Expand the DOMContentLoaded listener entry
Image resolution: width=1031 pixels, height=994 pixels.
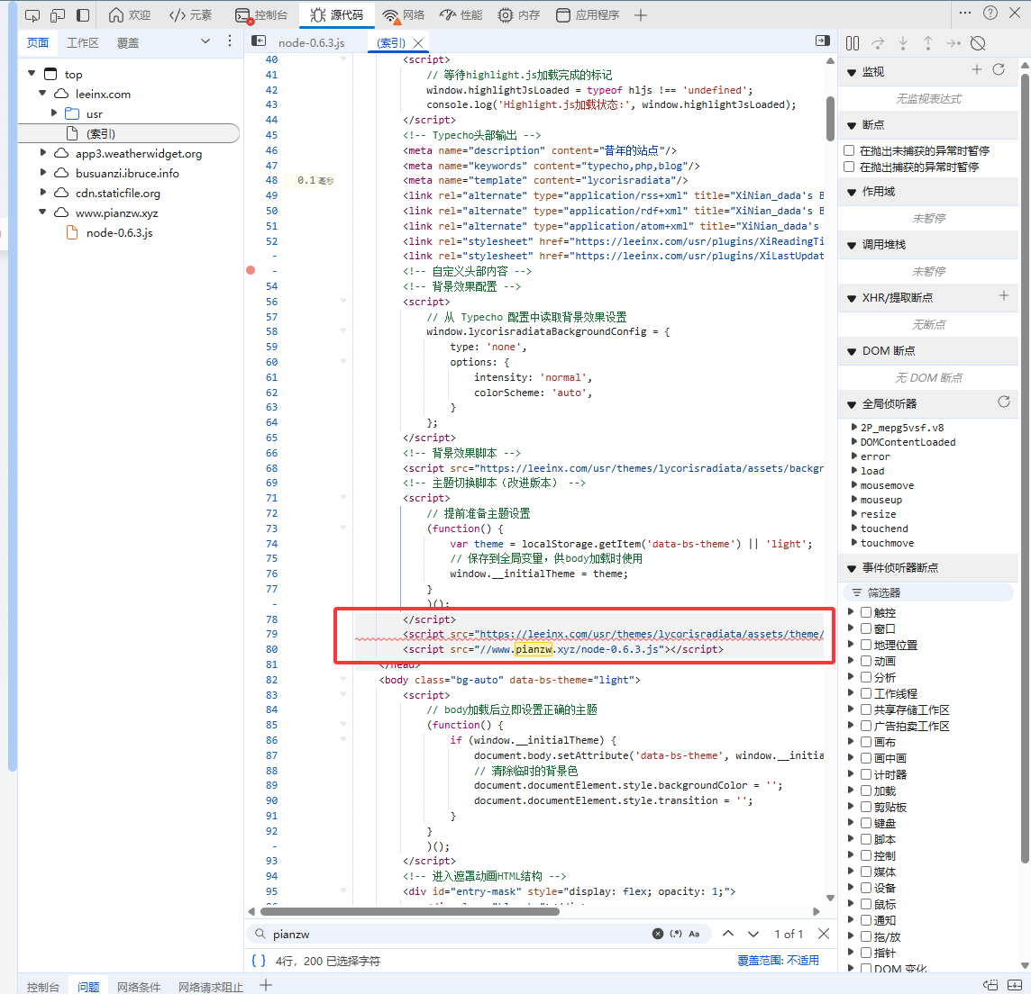pyautogui.click(x=854, y=442)
